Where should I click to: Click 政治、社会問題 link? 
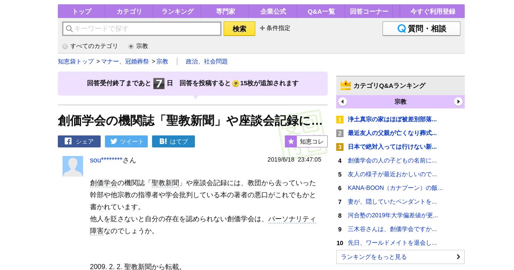(207, 61)
